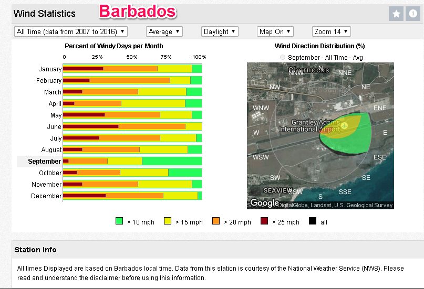Click the yellow > 15 mph legend swatch
The height and width of the screenshot is (289, 424).
pos(168,222)
